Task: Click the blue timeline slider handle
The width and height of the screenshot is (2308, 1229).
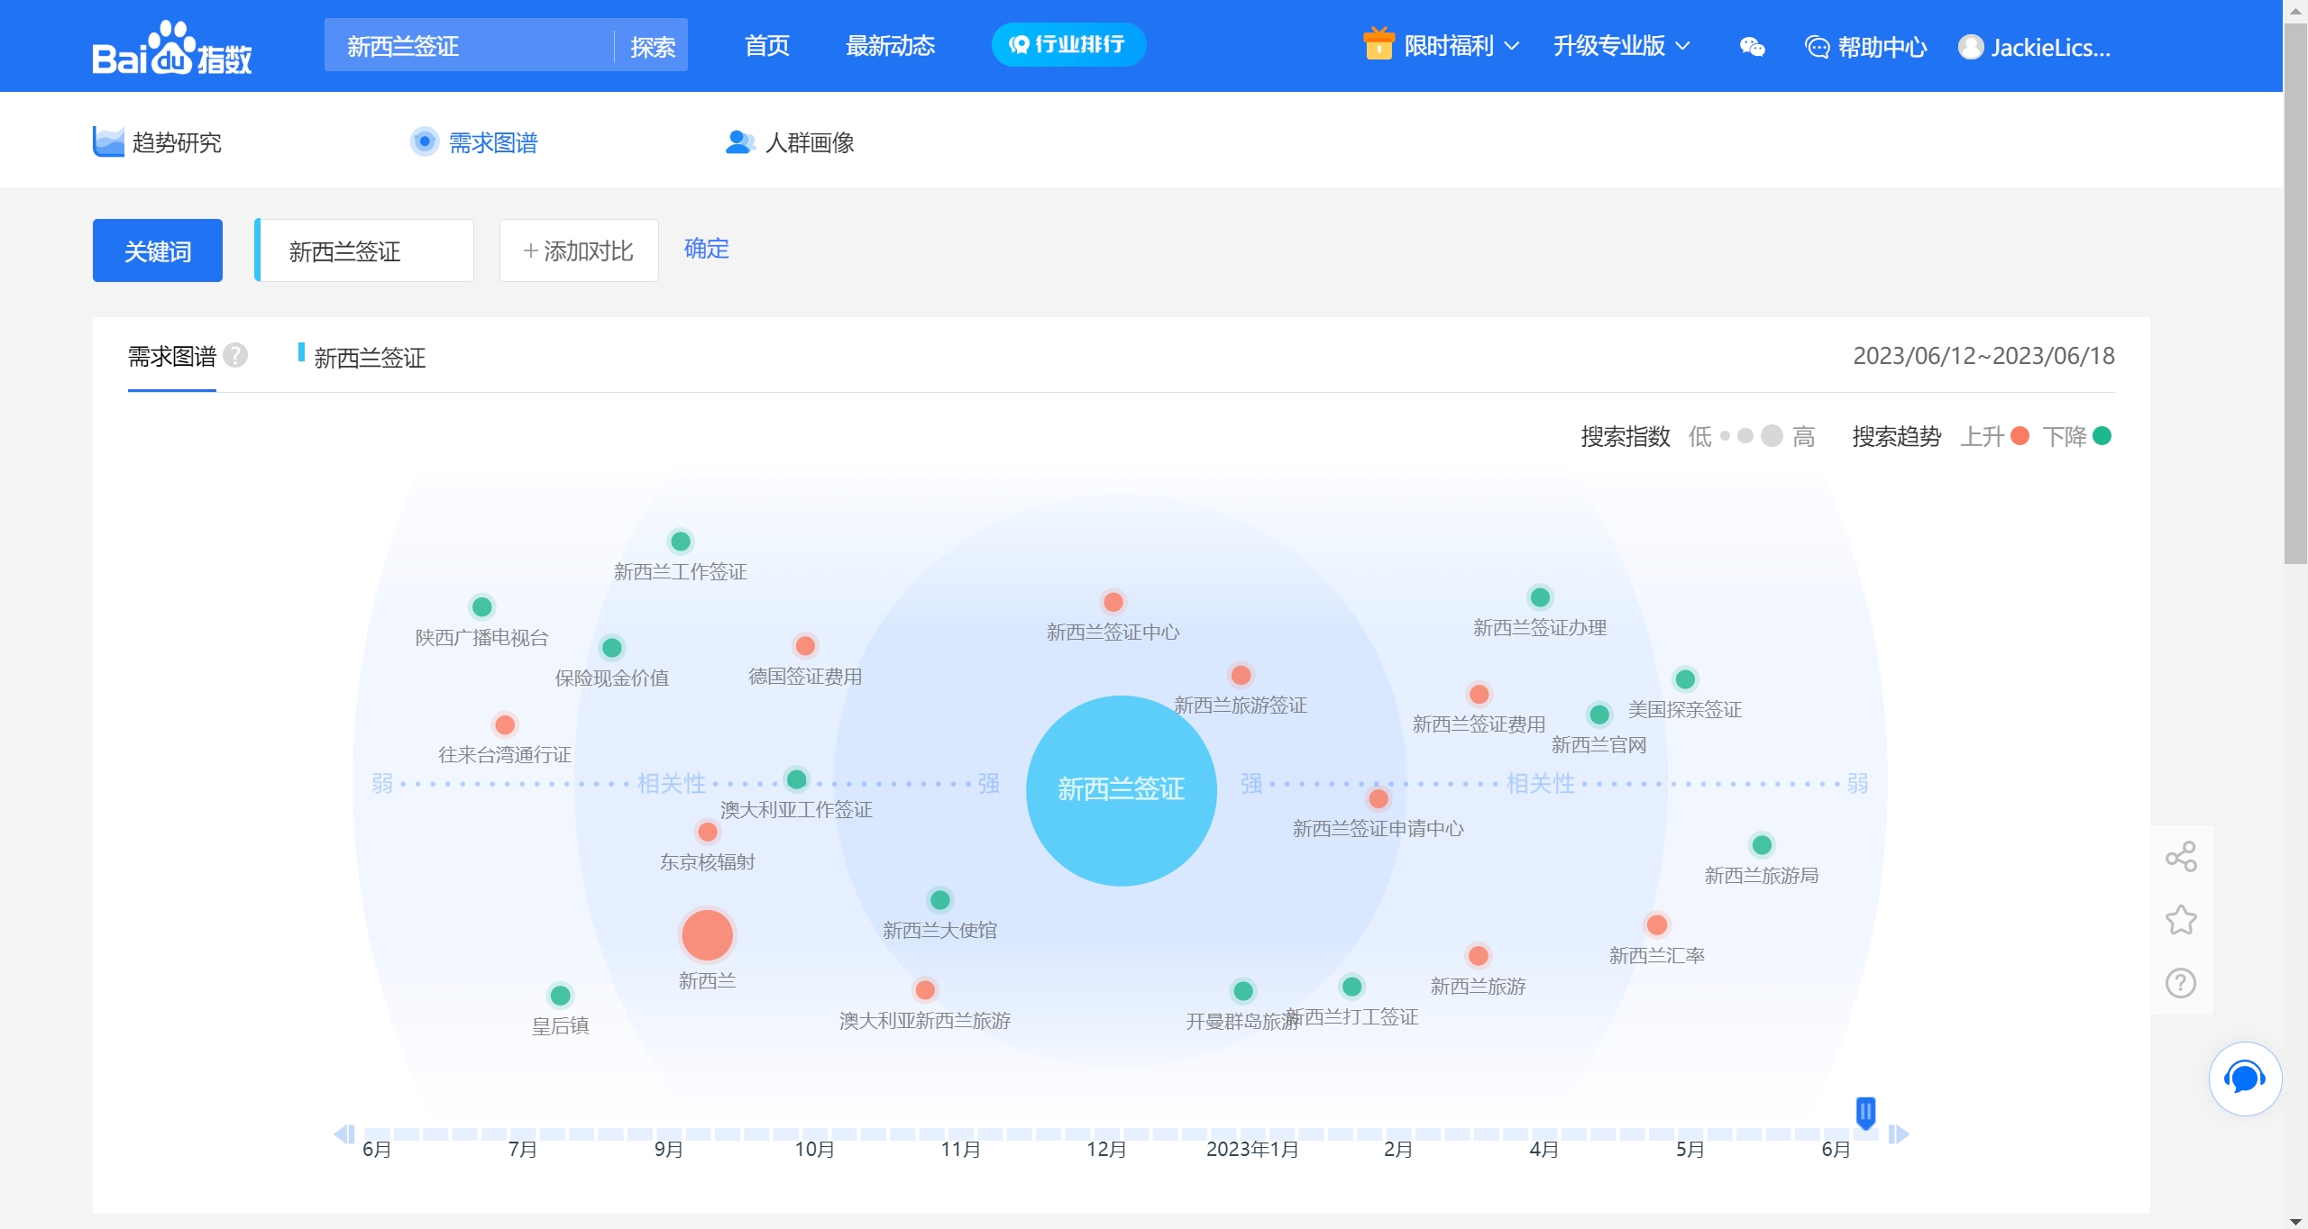Action: [x=1865, y=1112]
